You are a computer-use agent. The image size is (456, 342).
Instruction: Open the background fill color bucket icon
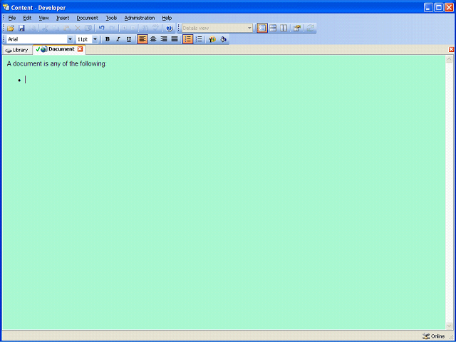pyautogui.click(x=223, y=39)
